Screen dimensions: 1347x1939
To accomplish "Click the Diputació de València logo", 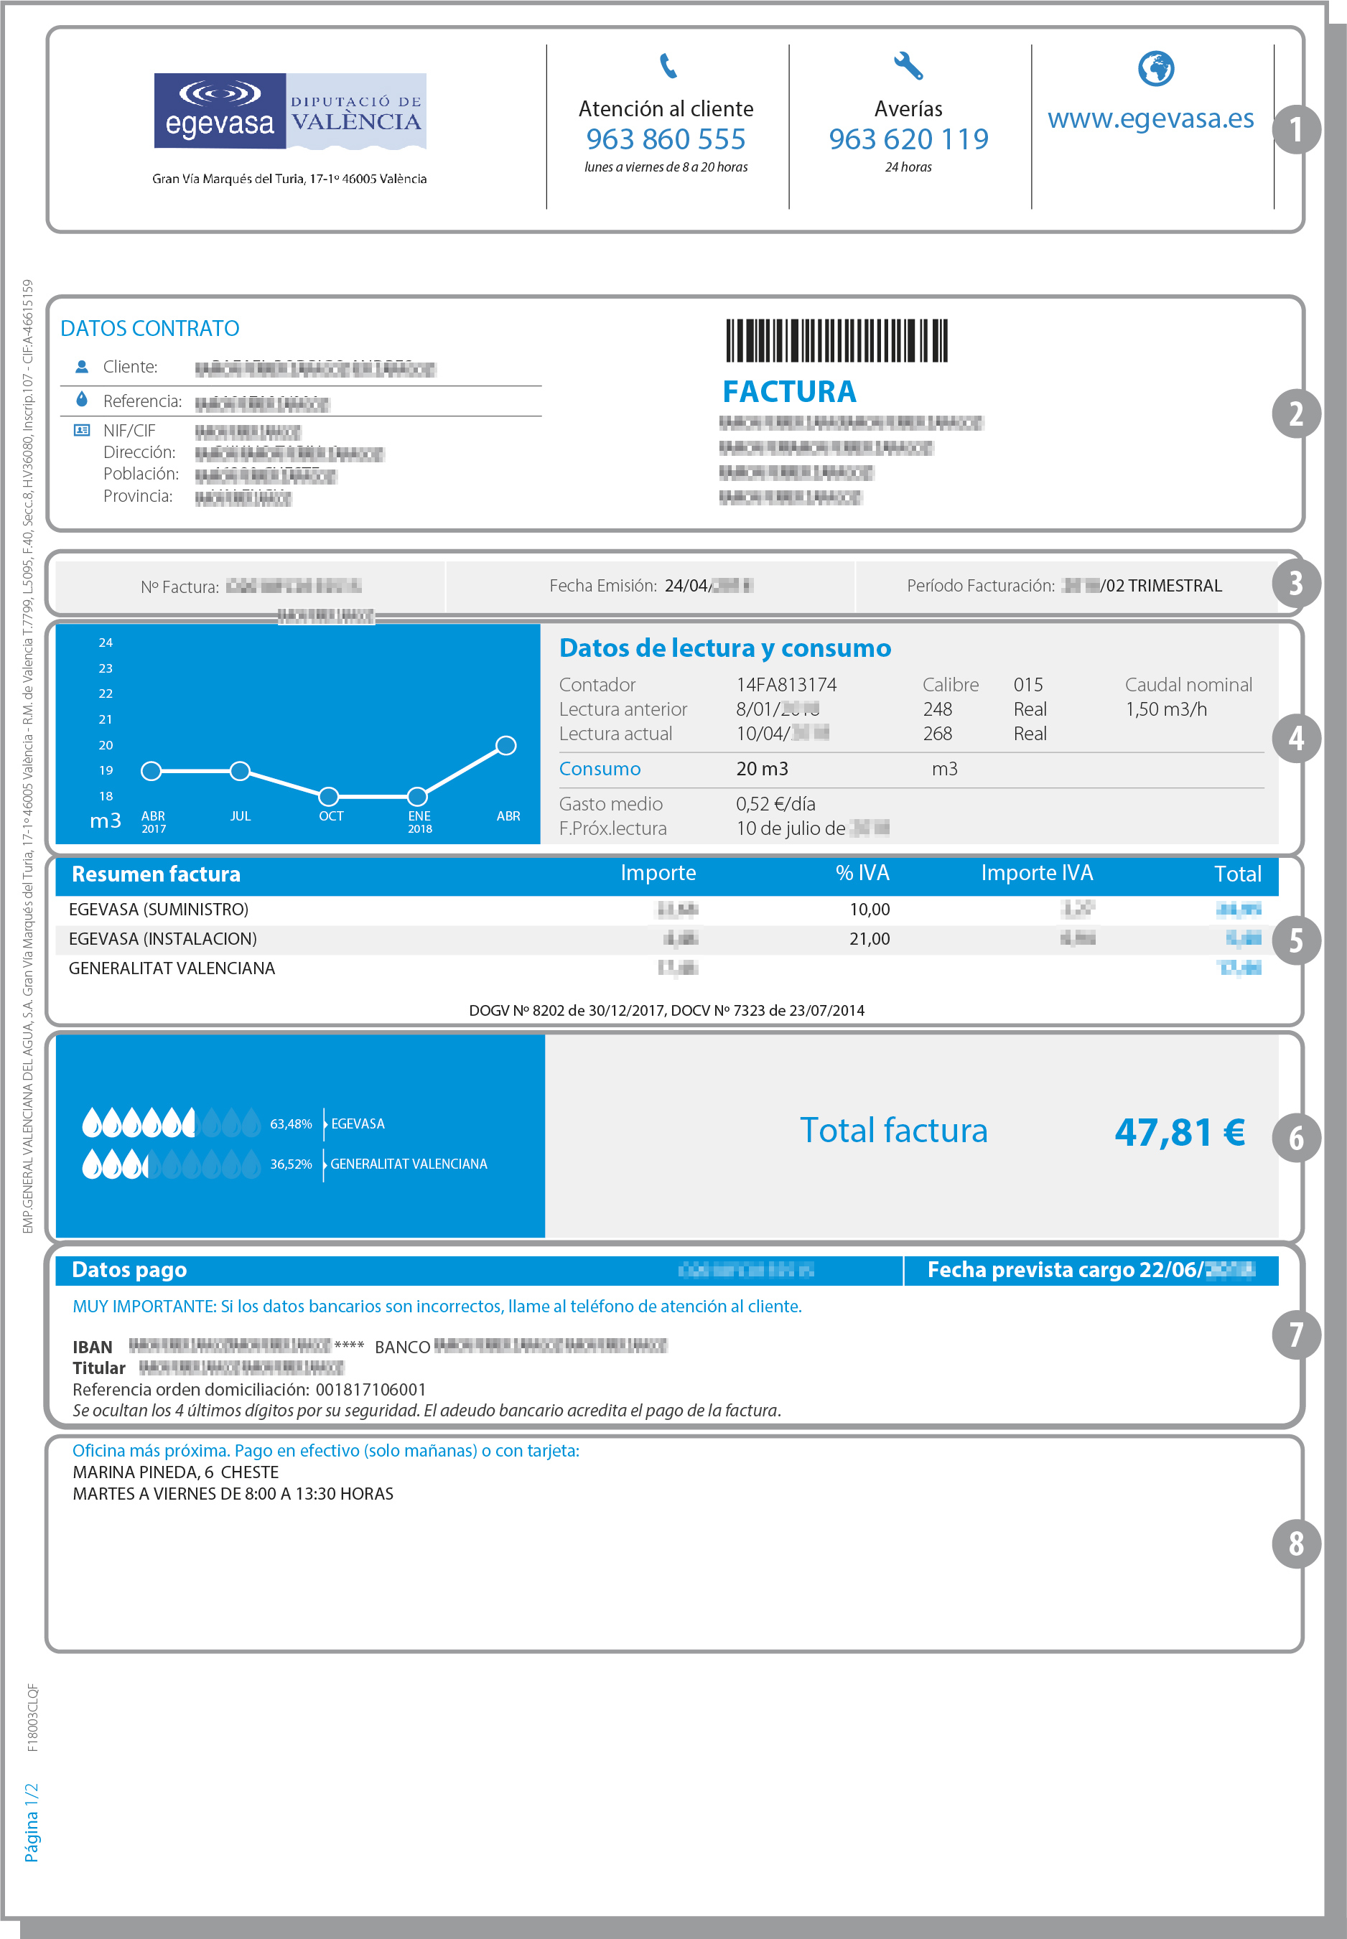I will [356, 111].
